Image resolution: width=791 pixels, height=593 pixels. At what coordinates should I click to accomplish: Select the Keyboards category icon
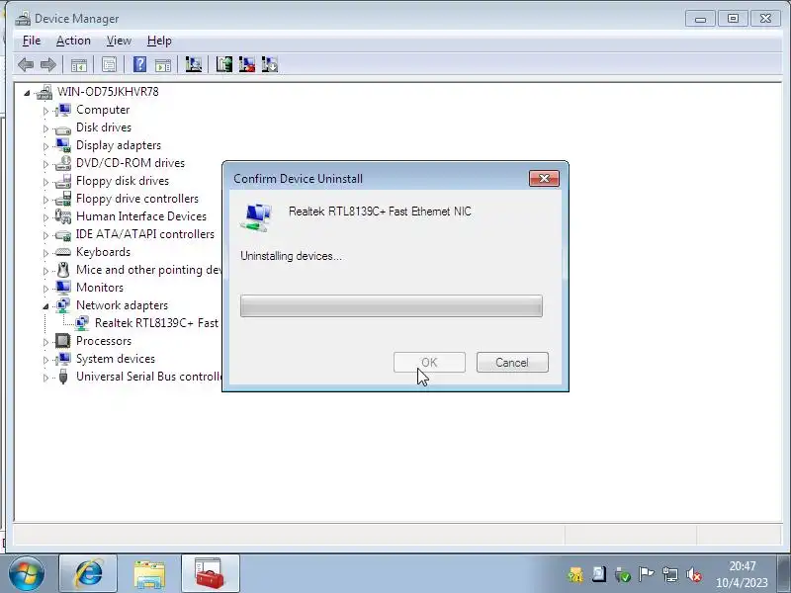click(63, 252)
